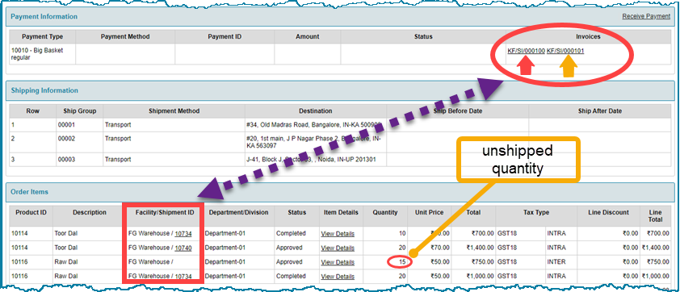Open shipment 10734 in first Toor Dal row
The height and width of the screenshot is (292, 680).
[x=183, y=233]
